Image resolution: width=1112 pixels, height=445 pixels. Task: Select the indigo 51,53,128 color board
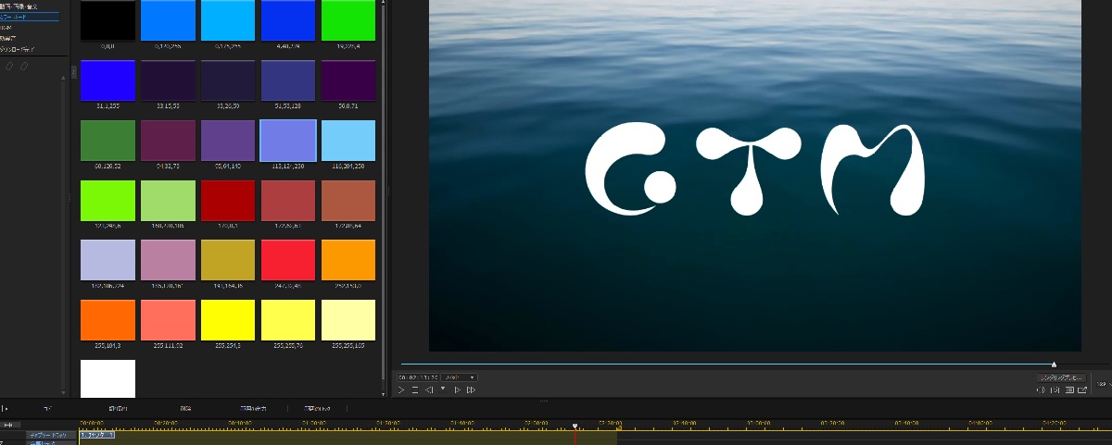coord(288,80)
